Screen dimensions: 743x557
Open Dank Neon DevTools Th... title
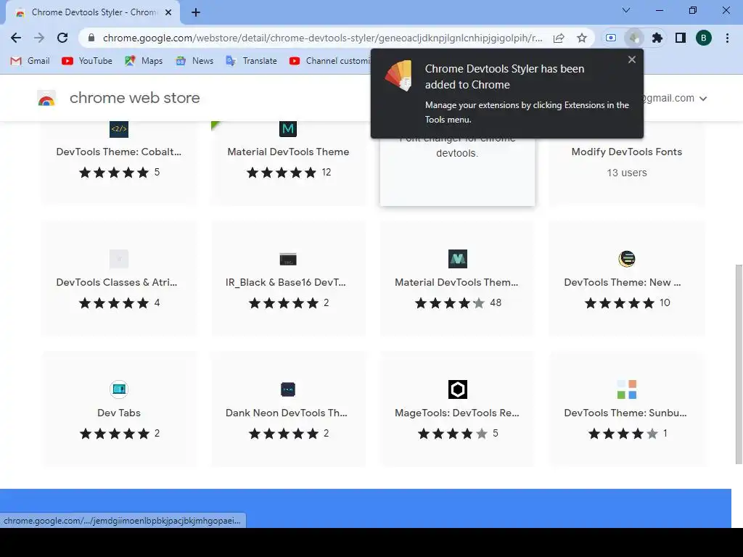(286, 413)
